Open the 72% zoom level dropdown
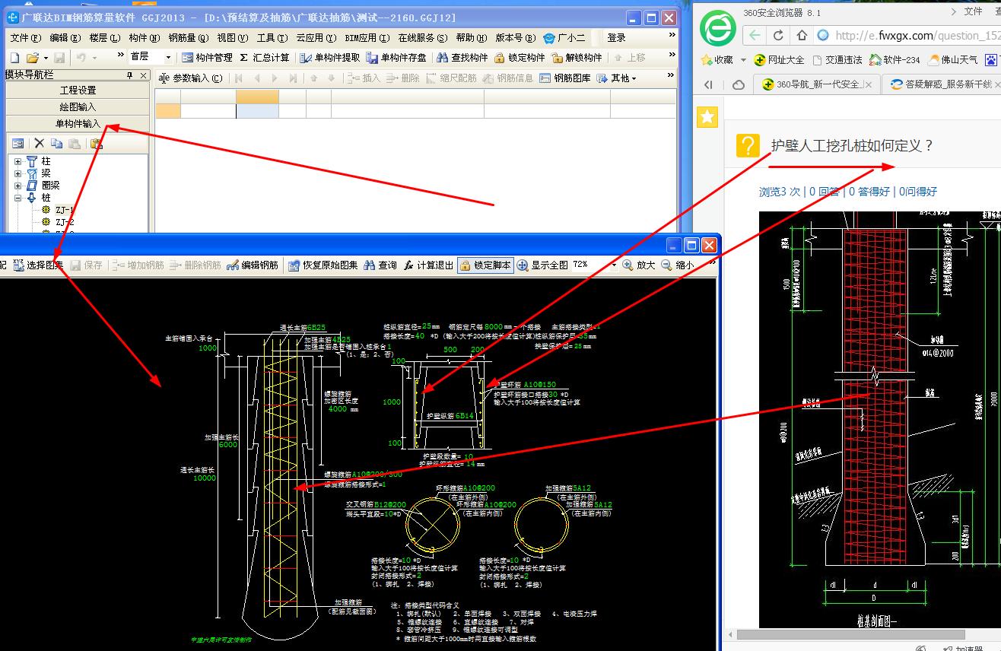Viewport: 1001px width, 651px height. 613,265
